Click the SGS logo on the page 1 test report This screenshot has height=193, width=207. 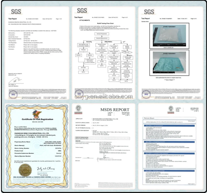pyautogui.click(x=16, y=12)
